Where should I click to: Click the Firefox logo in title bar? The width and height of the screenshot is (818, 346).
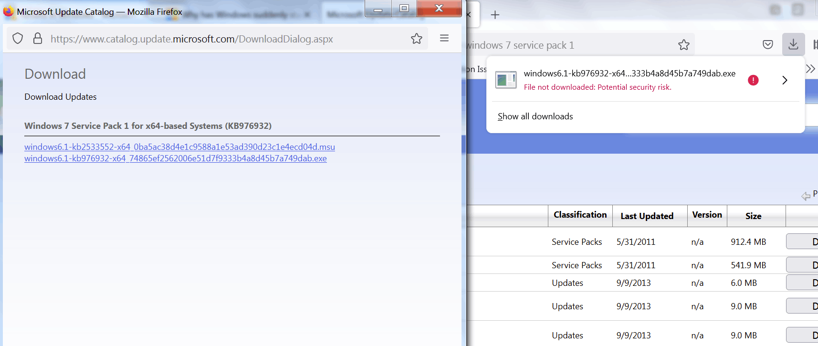click(9, 11)
